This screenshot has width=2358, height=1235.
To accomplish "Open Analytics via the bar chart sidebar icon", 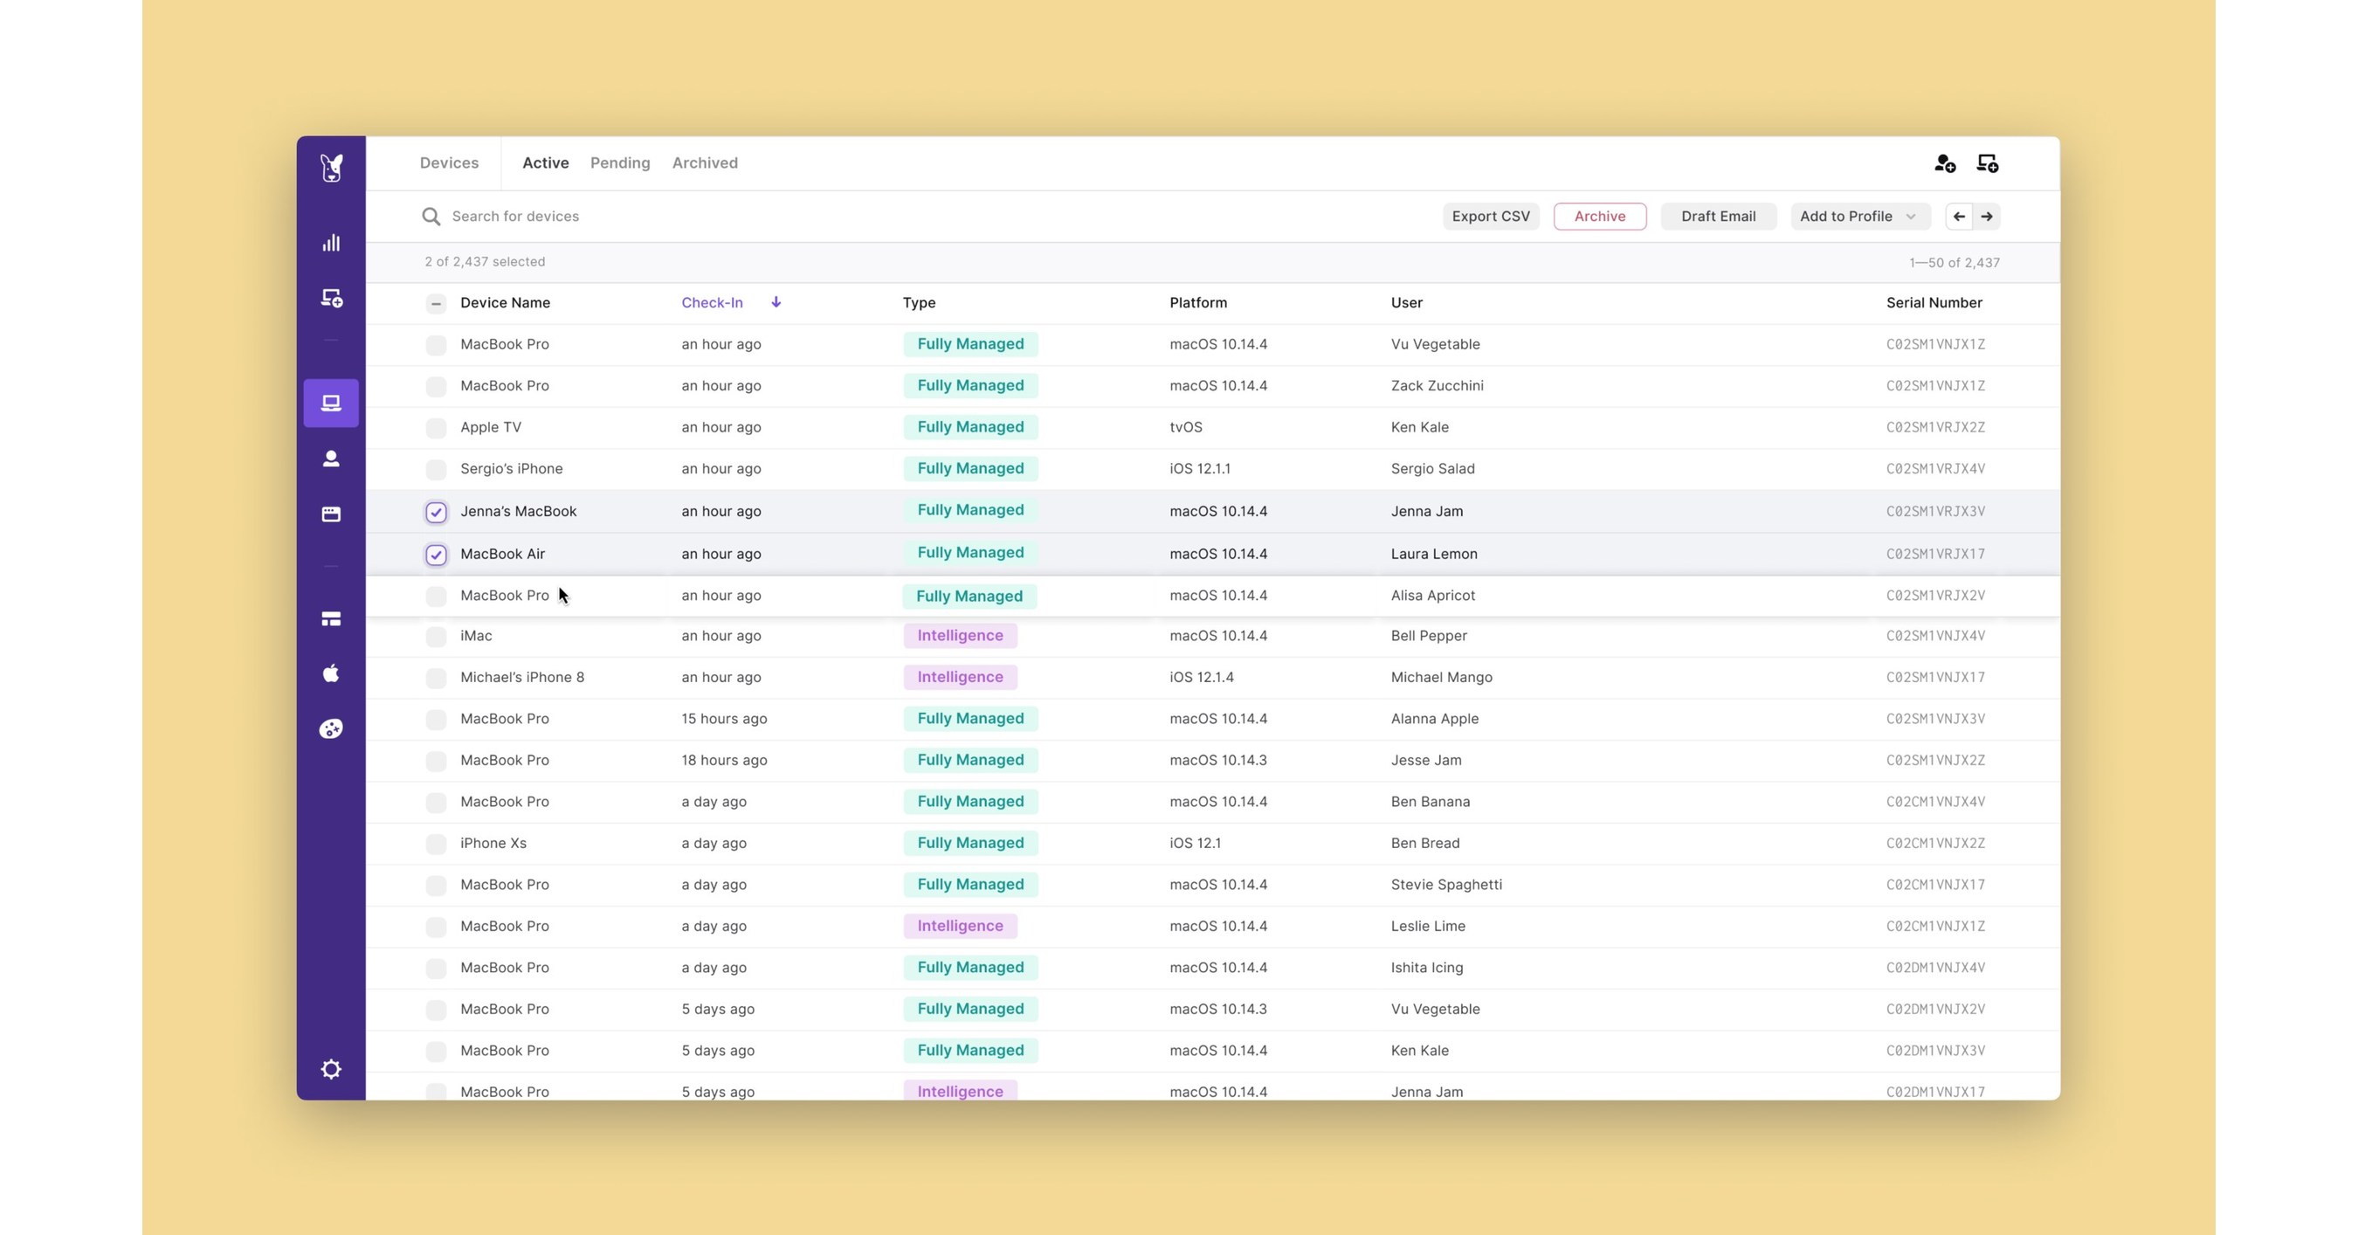I will 330,243.
